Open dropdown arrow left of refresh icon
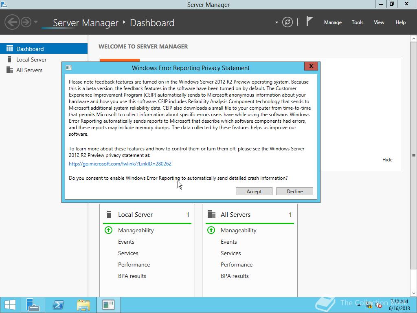The width and height of the screenshot is (417, 313). pos(277,22)
